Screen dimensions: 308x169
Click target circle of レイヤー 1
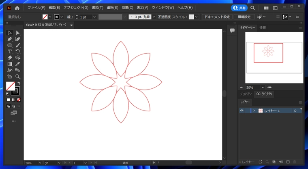point(295,111)
